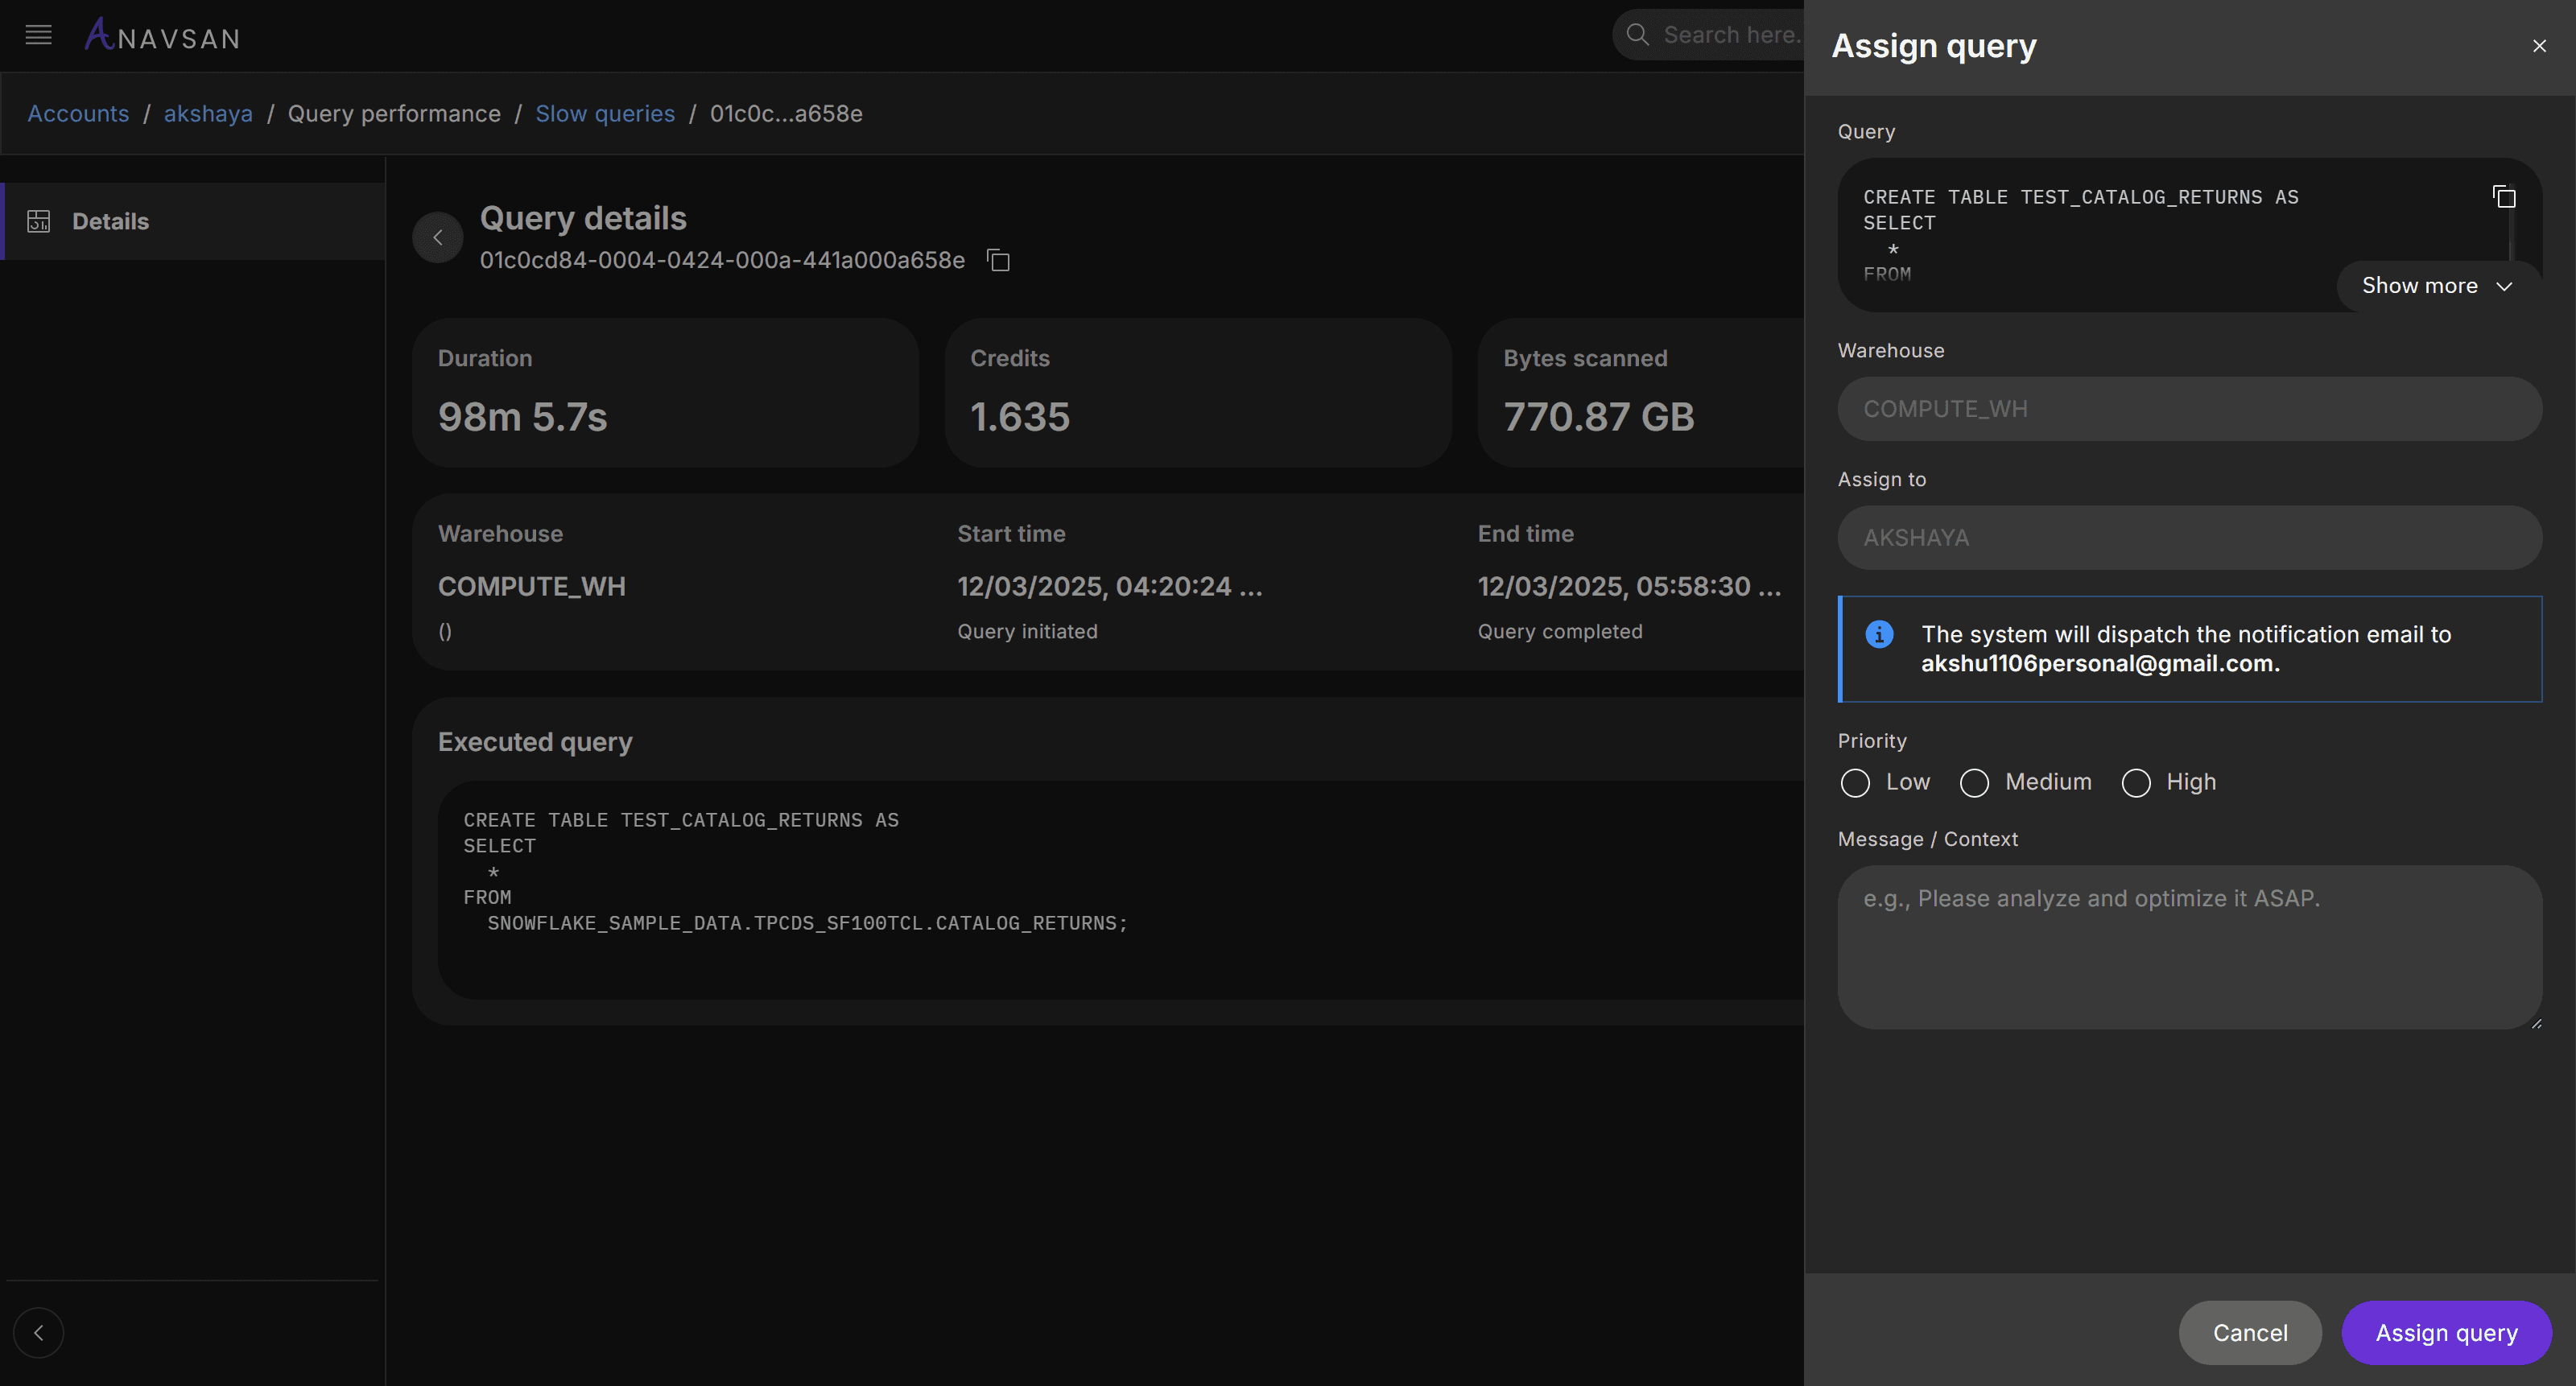Open the Assign to AKSHAYA field
Screen dimensions: 2576x1386
click(x=2189, y=538)
